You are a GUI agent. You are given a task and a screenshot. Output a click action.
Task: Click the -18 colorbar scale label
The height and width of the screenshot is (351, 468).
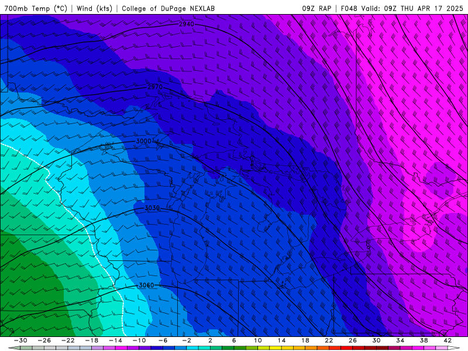pos(92,340)
